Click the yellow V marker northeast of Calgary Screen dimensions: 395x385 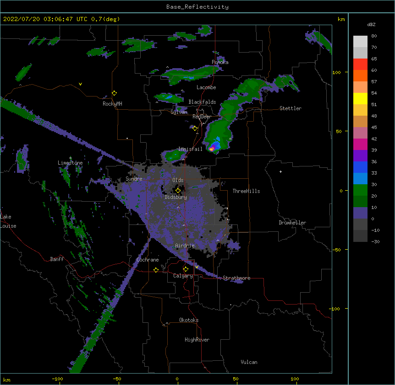[197, 267]
